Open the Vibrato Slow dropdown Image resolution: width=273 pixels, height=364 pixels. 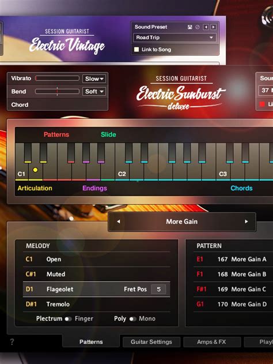[94, 78]
